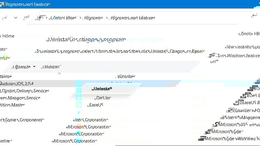
Task: Open View installed updates link
Action: click(242, 47)
